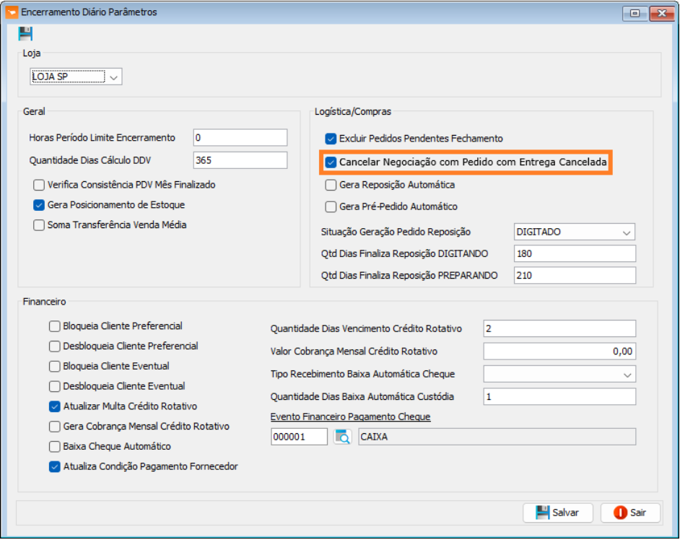The width and height of the screenshot is (680, 540).
Task: Expand the Loja SP dropdown
Action: coord(115,77)
